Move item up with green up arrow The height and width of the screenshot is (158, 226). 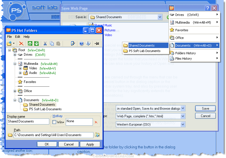point(30,43)
